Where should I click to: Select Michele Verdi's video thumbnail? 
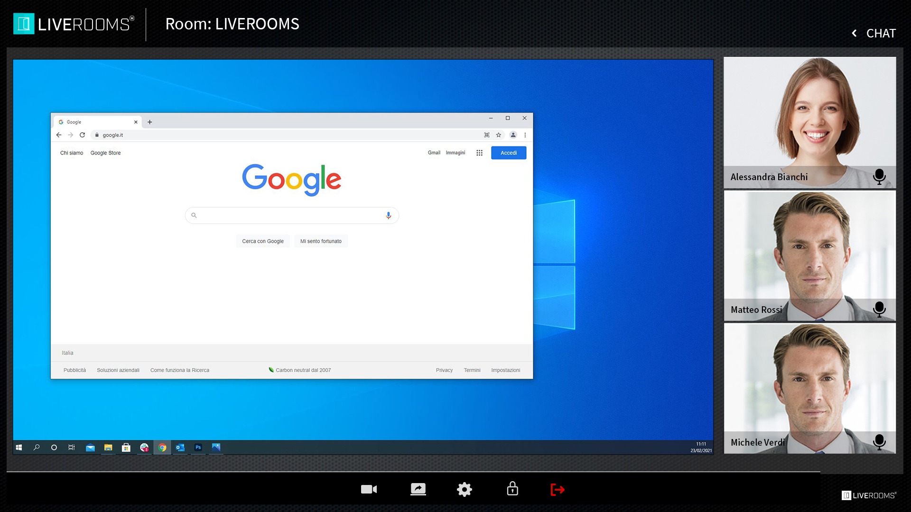tap(810, 389)
